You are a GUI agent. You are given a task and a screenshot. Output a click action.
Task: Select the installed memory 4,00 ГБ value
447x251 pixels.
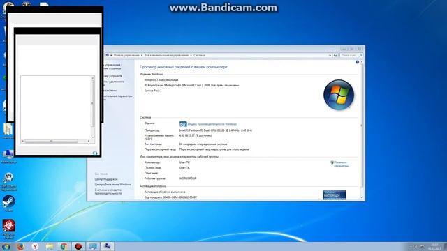click(x=196, y=136)
